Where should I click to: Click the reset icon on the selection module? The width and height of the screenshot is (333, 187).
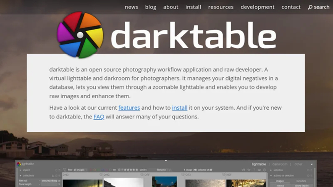point(308,170)
